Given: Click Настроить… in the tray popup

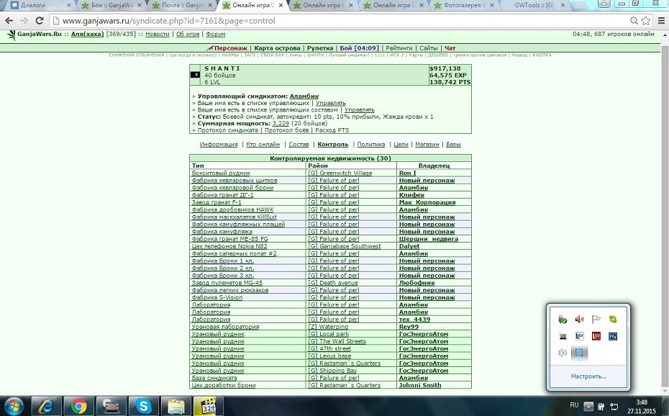Looking at the screenshot, I should point(588,376).
